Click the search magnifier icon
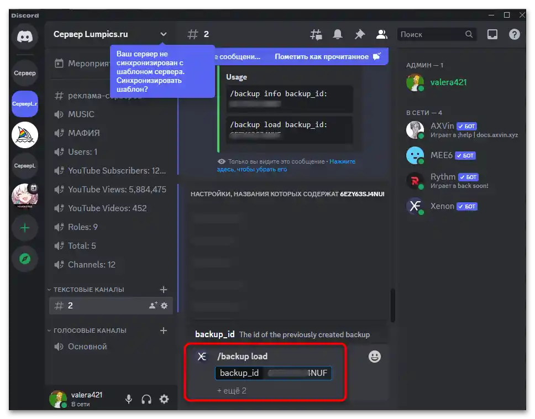Image resolution: width=535 pixels, height=419 pixels. tap(469, 34)
